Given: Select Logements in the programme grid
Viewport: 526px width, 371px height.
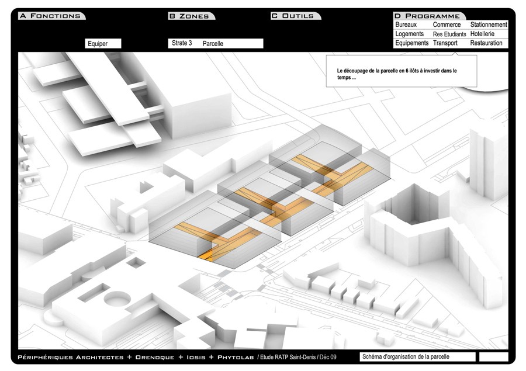Looking at the screenshot, I should click(x=409, y=34).
